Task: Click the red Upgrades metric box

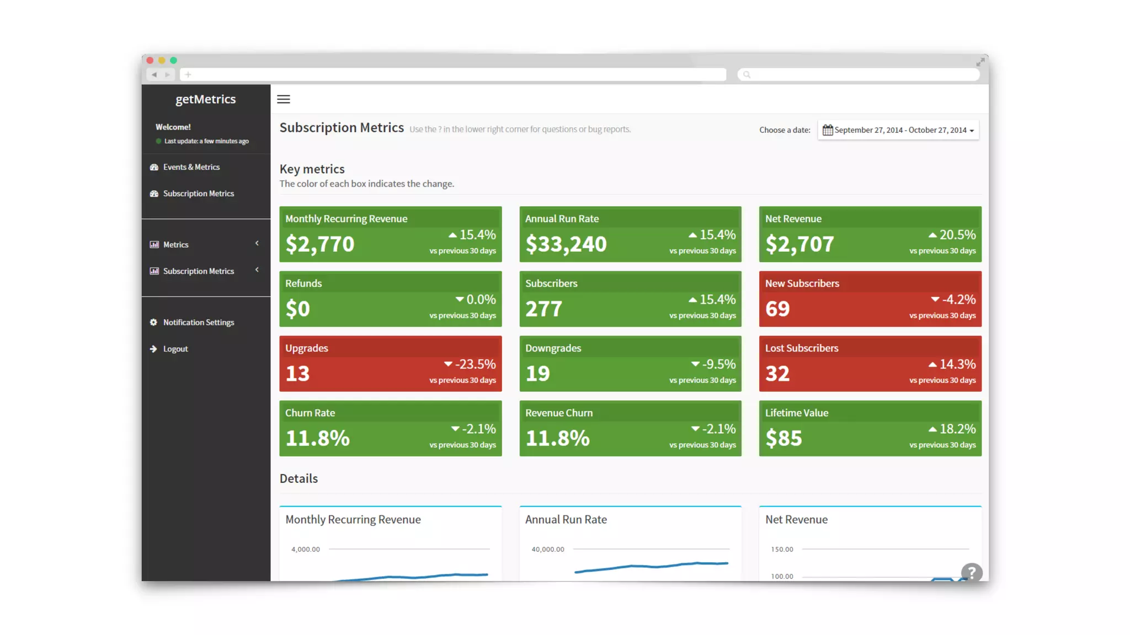Action: point(390,364)
